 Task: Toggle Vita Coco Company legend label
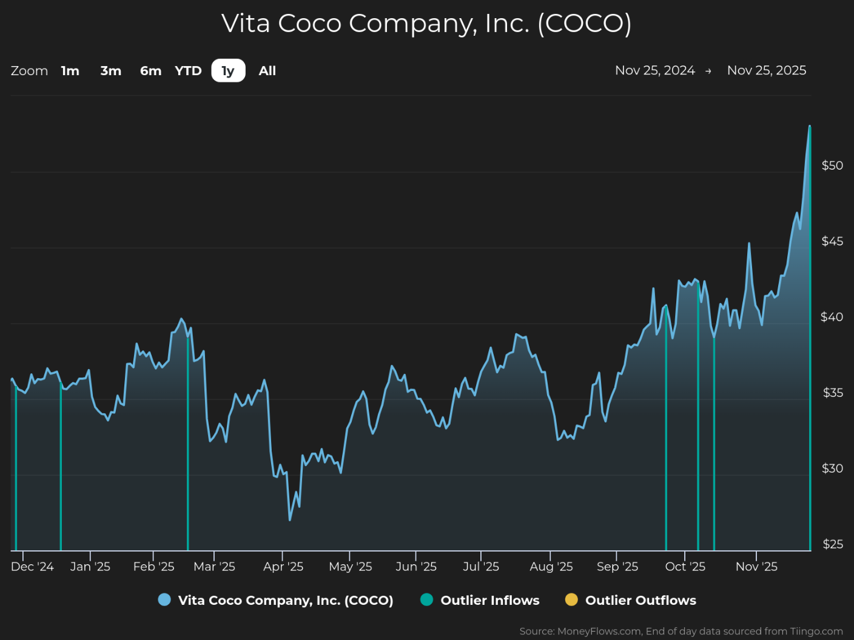(286, 600)
